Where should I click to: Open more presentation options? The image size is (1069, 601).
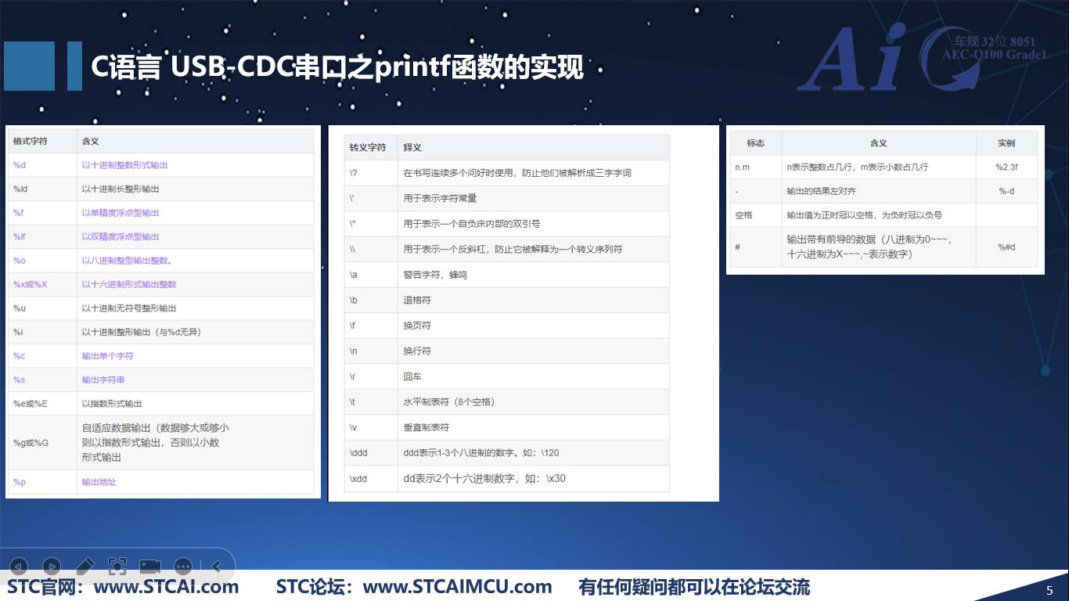(184, 565)
